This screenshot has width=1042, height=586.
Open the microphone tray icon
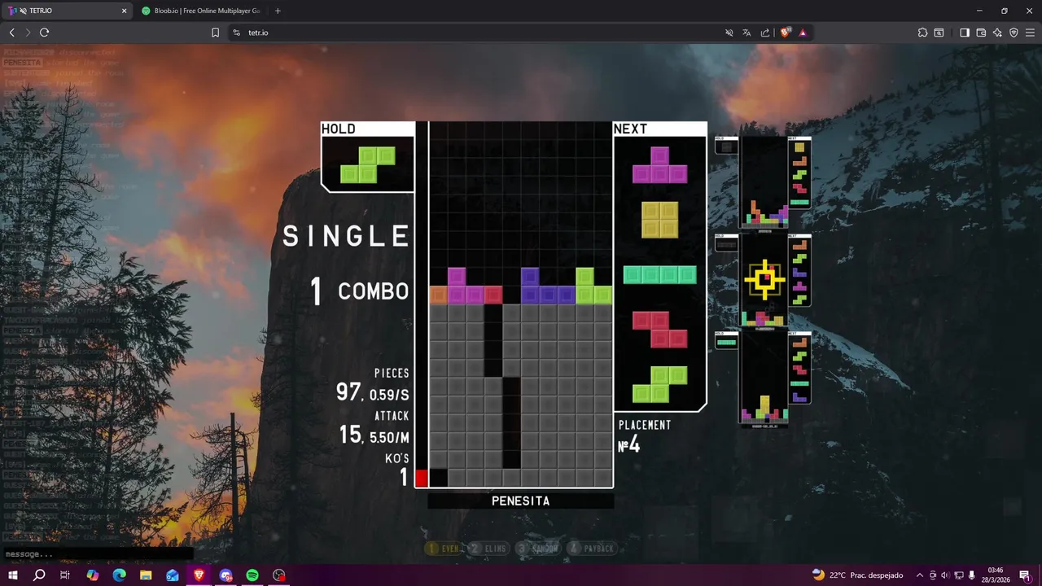(972, 575)
